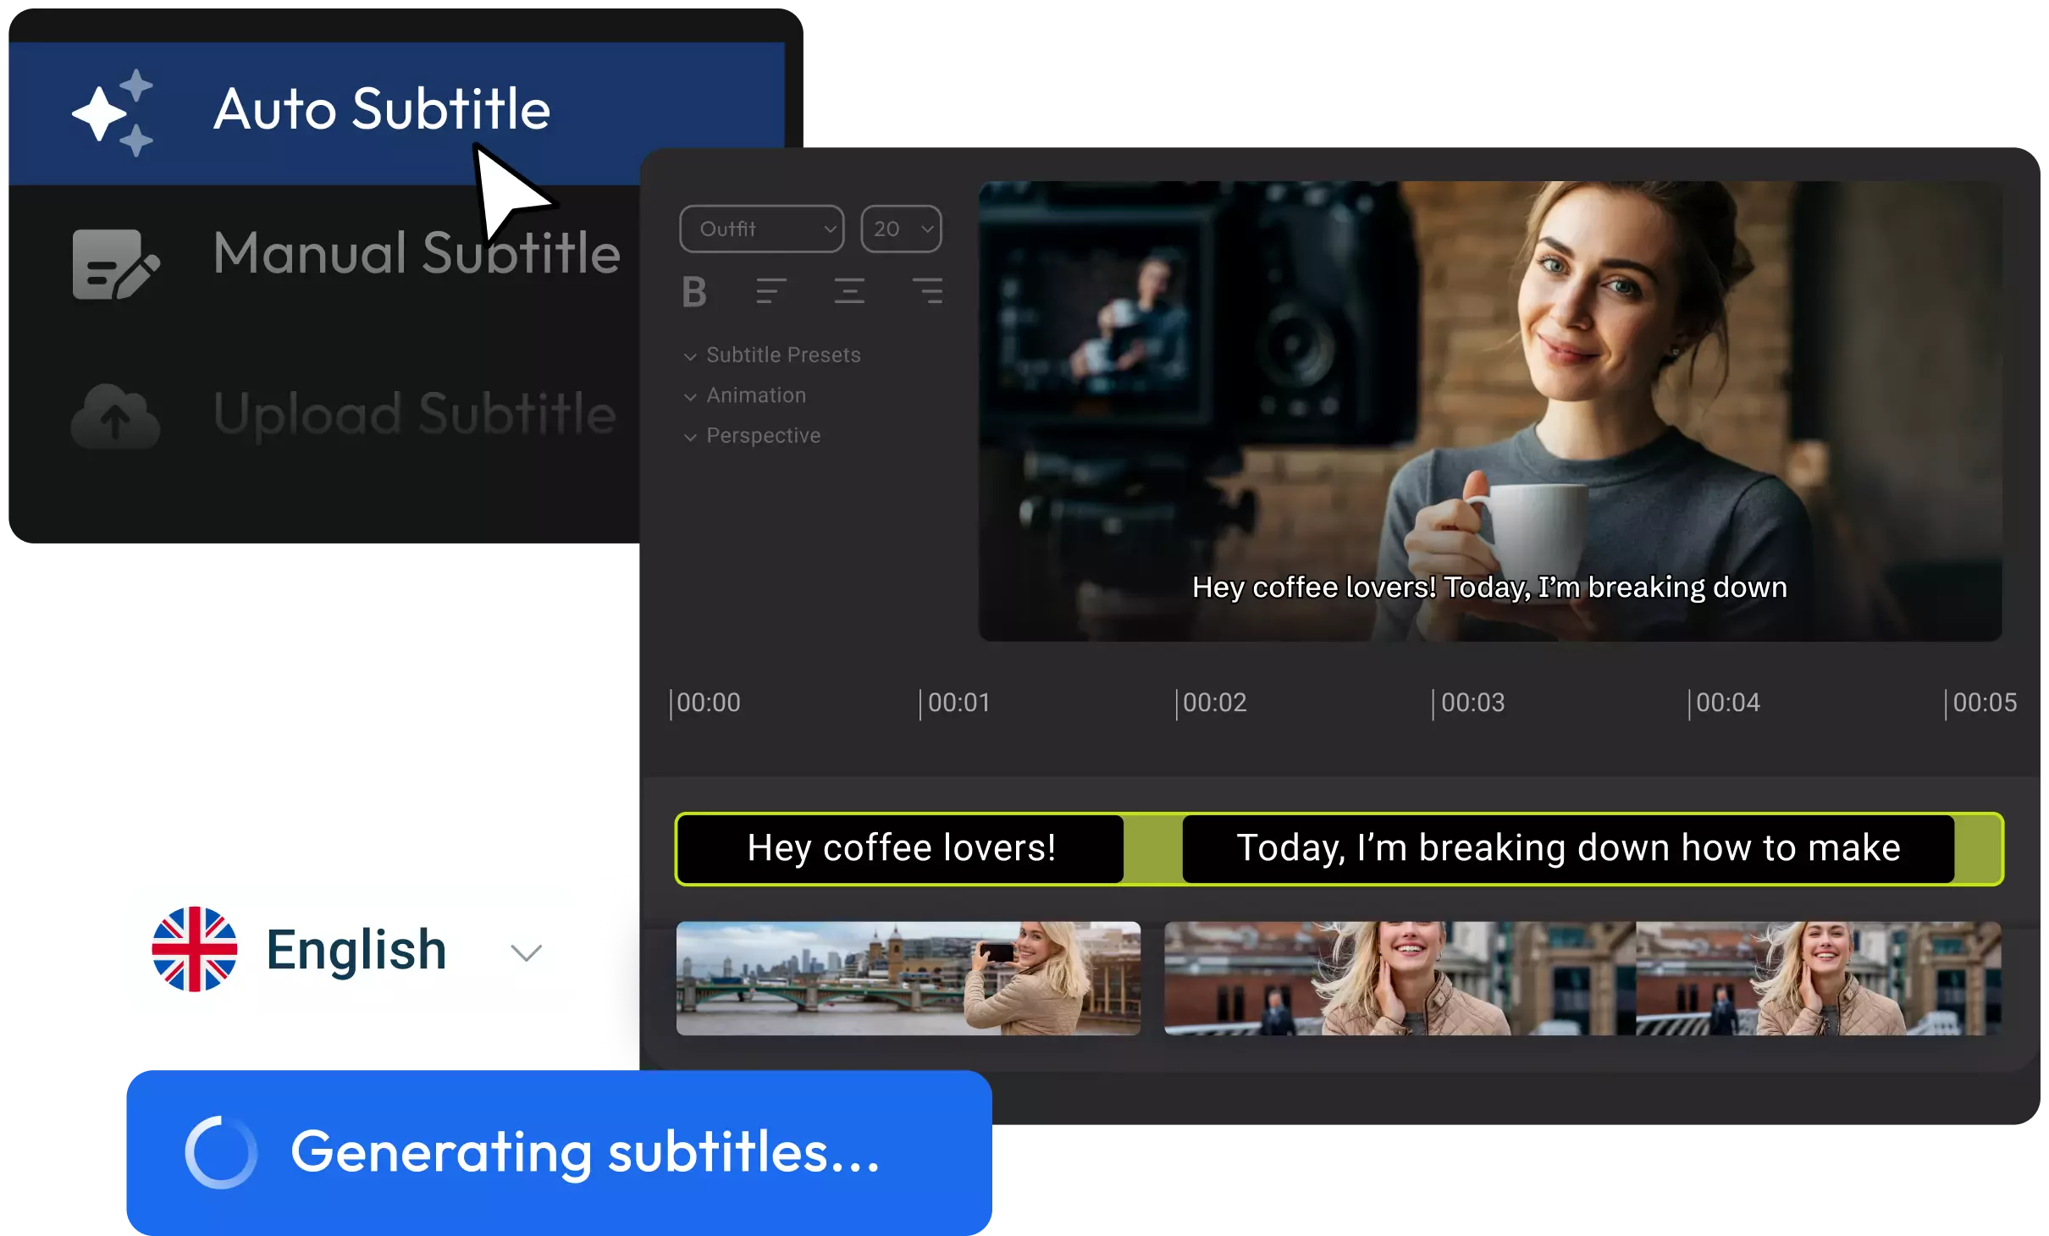Align subtitle text to the left
This screenshot has width=2049, height=1236.
[x=770, y=291]
